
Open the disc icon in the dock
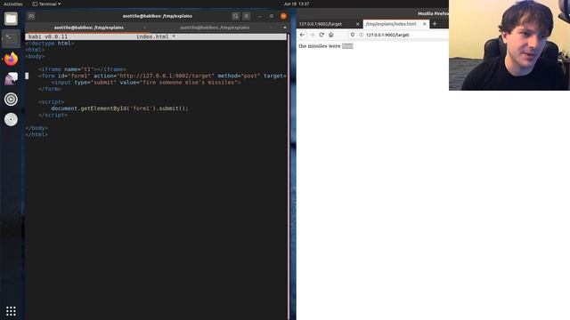(11, 119)
